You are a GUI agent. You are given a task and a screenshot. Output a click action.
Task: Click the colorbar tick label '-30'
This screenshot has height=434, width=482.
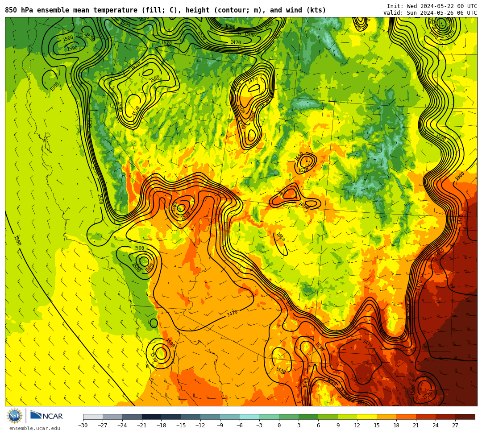pos(83,426)
